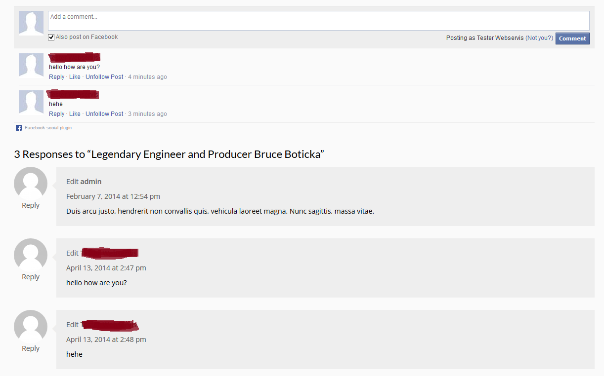Click avatar beside Facebook comment 'hehe'
Image resolution: width=604 pixels, height=376 pixels.
pos(31,102)
